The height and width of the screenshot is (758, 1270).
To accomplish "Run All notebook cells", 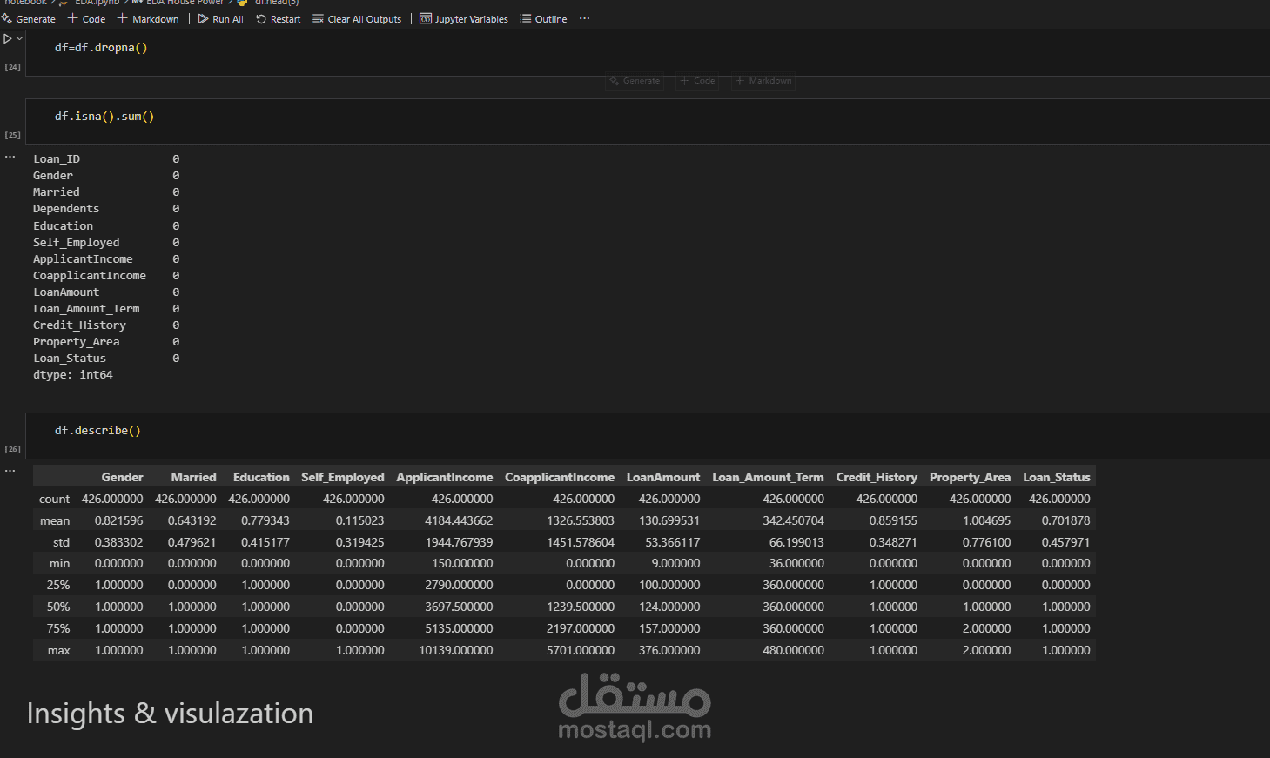I will click(x=220, y=19).
